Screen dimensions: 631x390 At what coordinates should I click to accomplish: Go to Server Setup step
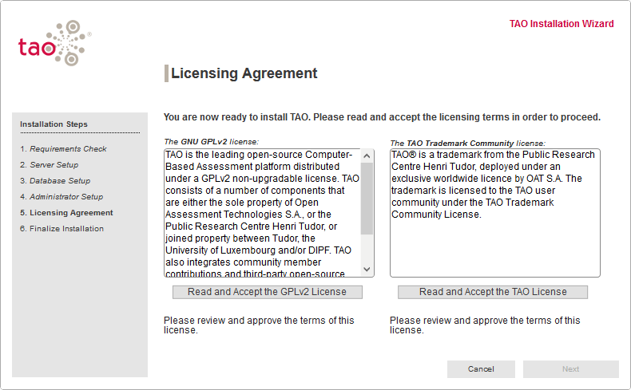(50, 165)
